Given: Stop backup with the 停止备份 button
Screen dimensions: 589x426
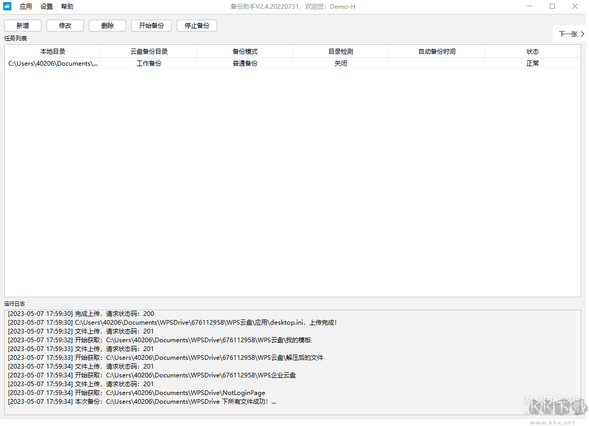Looking at the screenshot, I should click(197, 25).
